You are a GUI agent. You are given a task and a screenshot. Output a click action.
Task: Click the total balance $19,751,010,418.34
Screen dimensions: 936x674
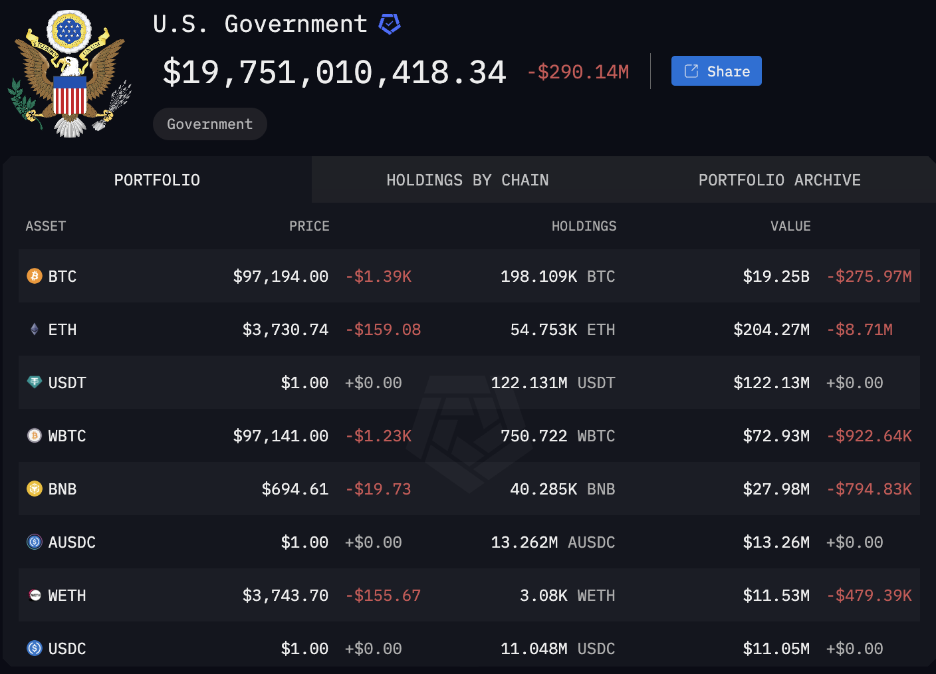pos(334,72)
